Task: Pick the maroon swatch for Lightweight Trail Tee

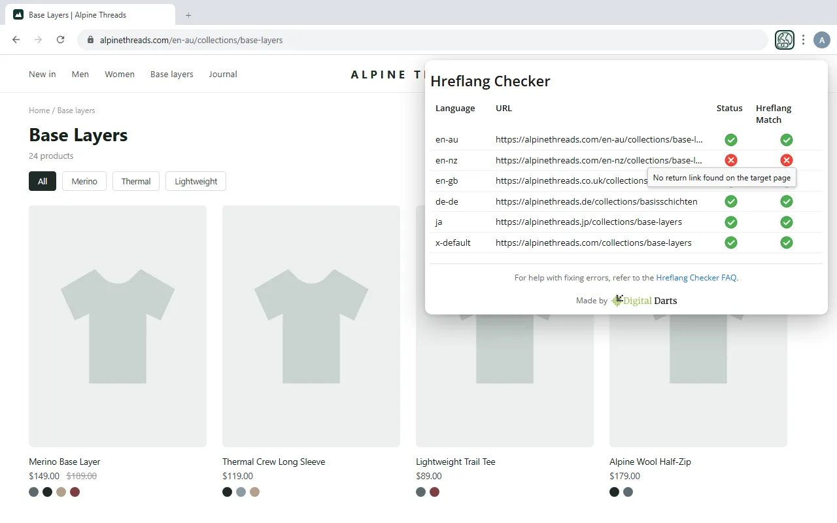Action: pyautogui.click(x=435, y=492)
